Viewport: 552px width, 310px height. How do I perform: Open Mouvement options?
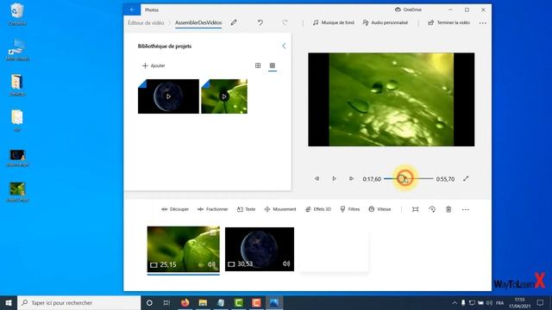coord(280,209)
